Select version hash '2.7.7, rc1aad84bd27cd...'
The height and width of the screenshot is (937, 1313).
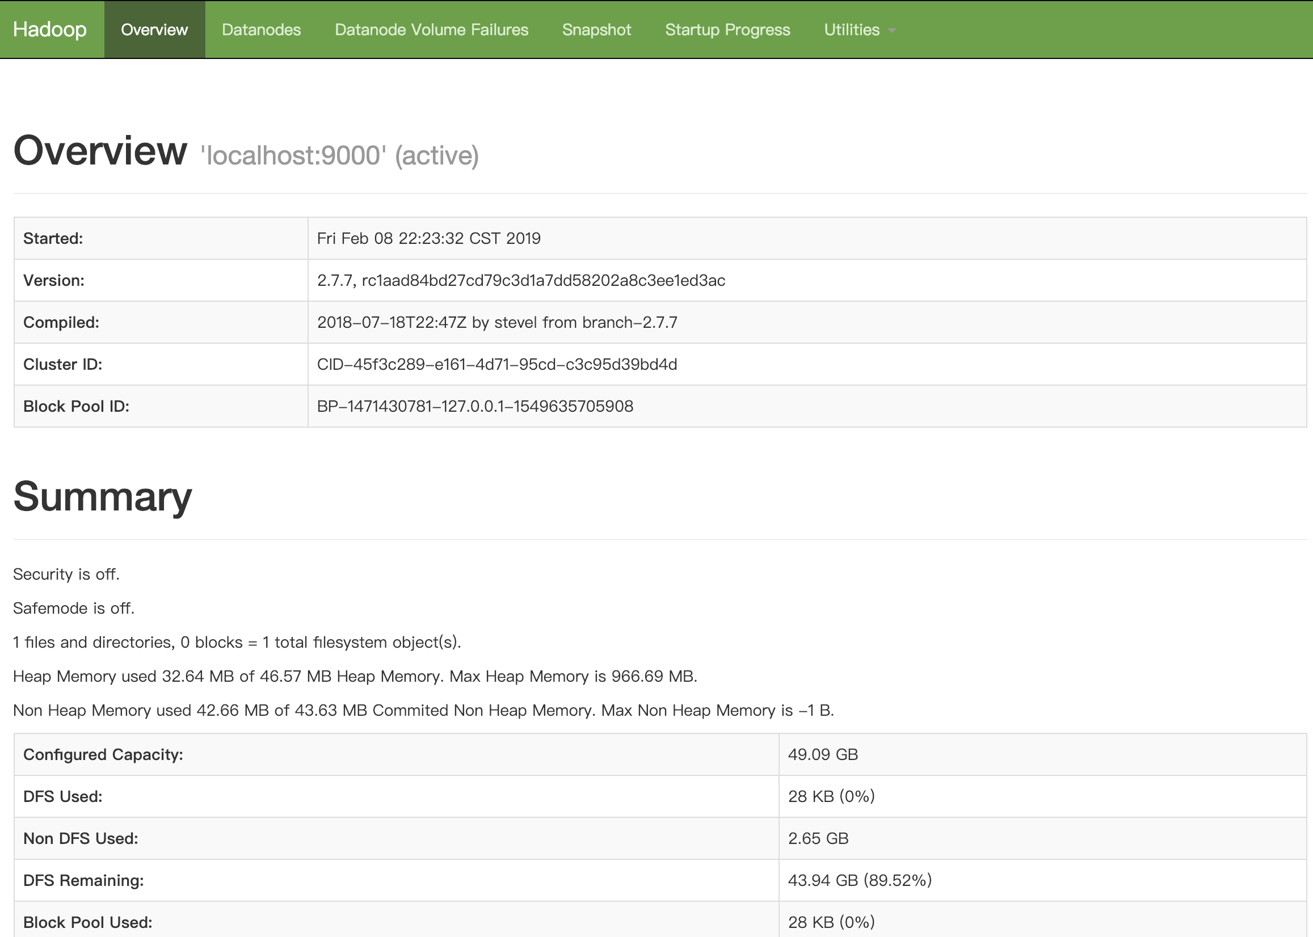click(521, 280)
